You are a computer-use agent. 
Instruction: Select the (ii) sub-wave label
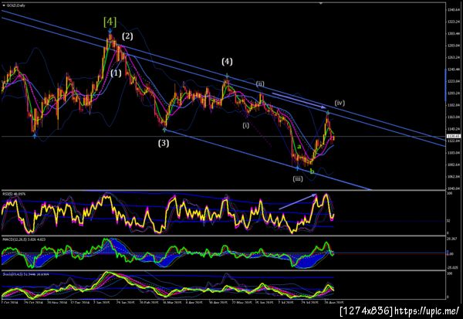260,83
